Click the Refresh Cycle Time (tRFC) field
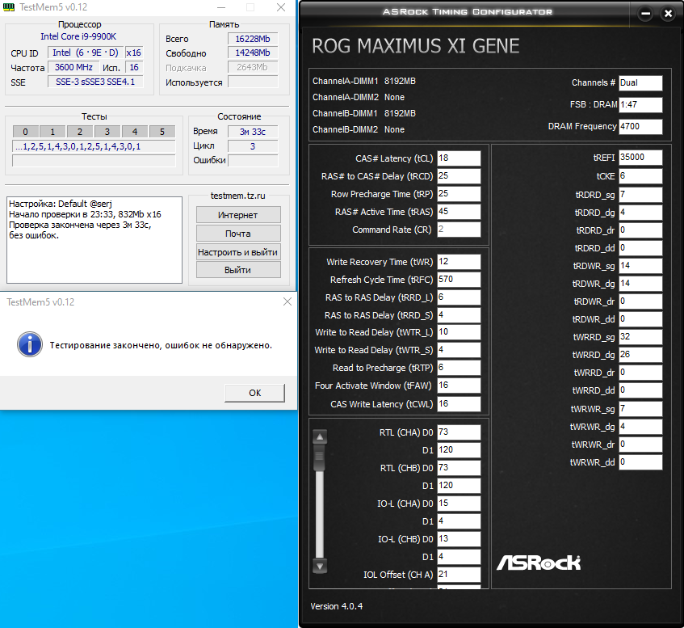684x628 pixels. point(459,280)
